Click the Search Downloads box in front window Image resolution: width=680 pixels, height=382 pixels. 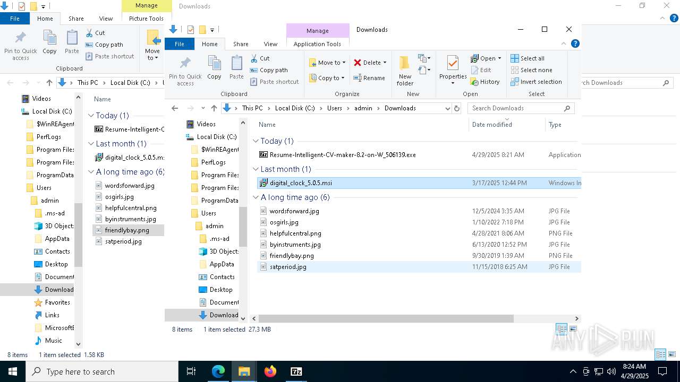click(521, 108)
